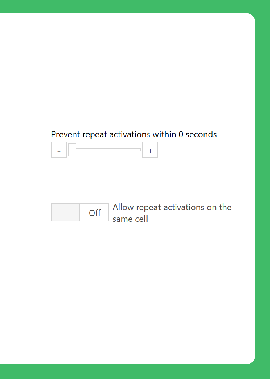Click the green bar along the bottom

(x=135, y=372)
